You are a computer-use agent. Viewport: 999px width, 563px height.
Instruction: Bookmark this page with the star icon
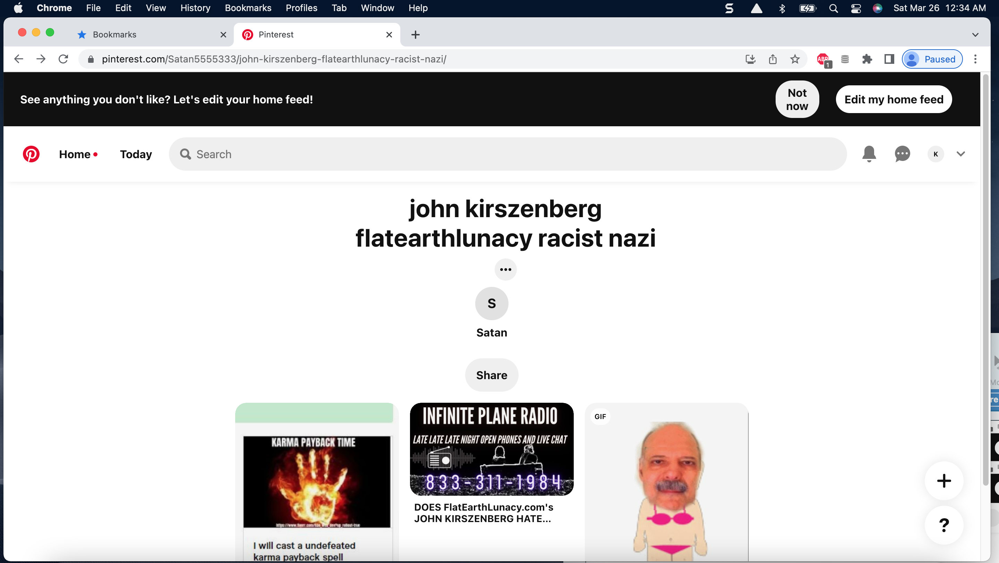coord(795,59)
